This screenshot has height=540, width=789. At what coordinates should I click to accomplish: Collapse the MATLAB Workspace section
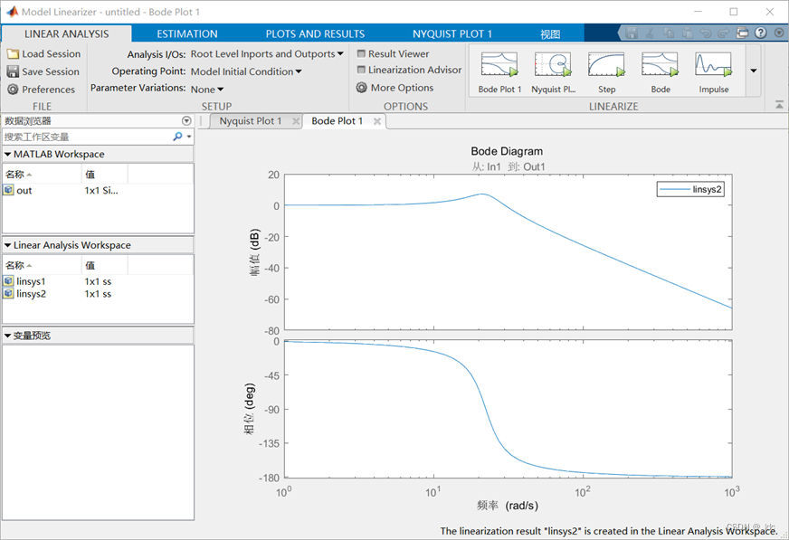[7, 155]
